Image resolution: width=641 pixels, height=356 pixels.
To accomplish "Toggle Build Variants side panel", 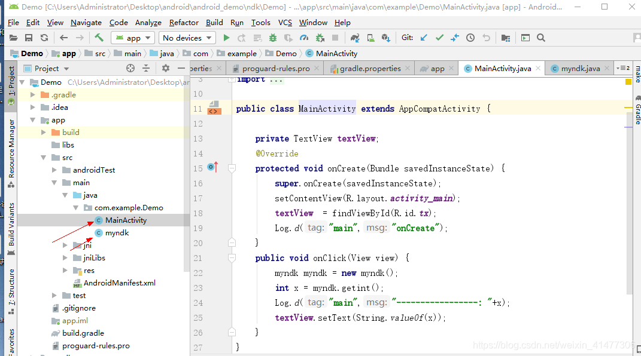I will (11, 228).
